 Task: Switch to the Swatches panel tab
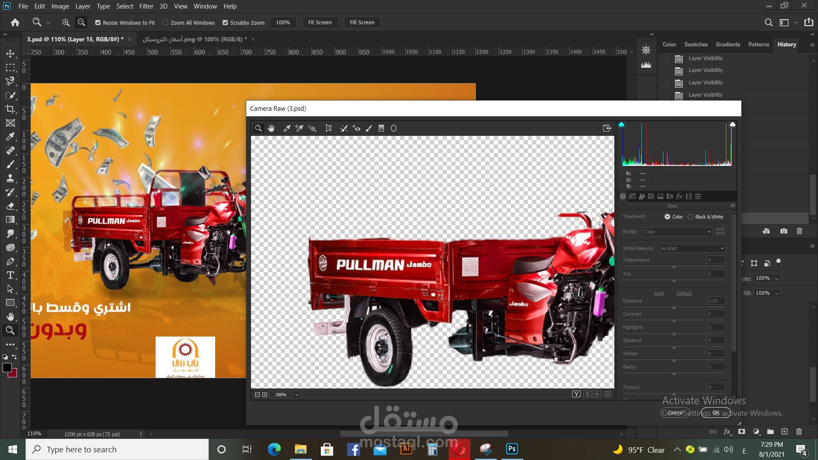pyautogui.click(x=695, y=44)
